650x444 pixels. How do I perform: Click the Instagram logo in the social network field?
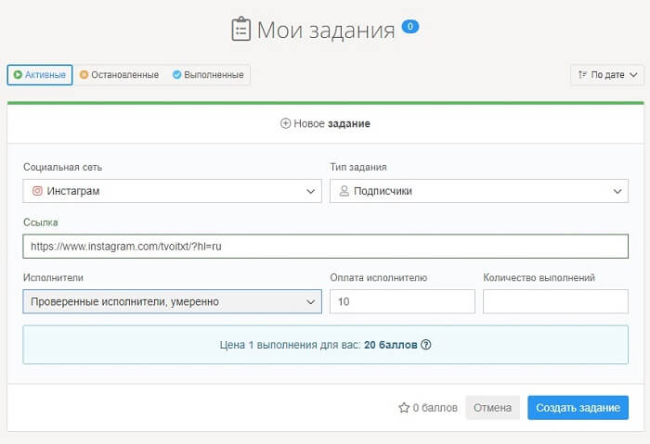(x=37, y=191)
